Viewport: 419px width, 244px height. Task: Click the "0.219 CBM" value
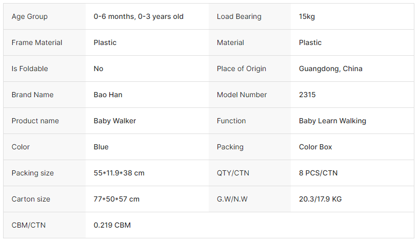112,225
